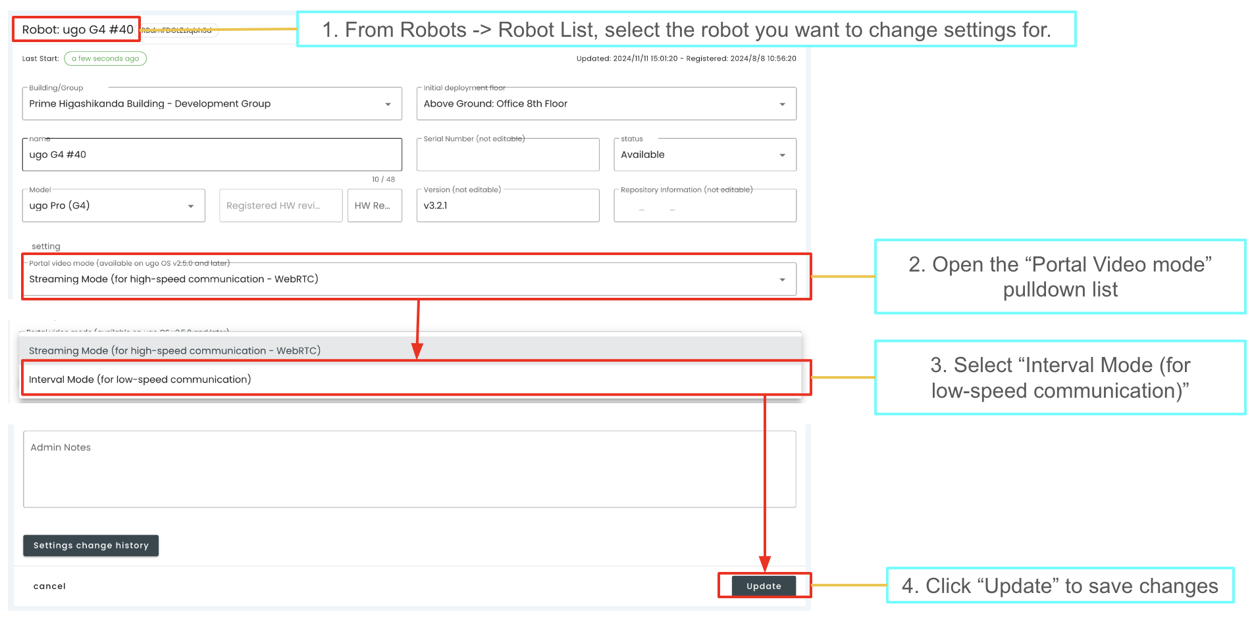
Task: Open the Building/Group dropdown
Action: coord(212,104)
